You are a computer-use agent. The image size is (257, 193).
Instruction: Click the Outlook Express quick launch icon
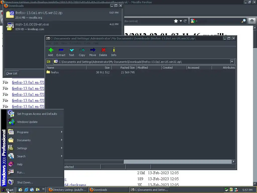click(x=32, y=190)
